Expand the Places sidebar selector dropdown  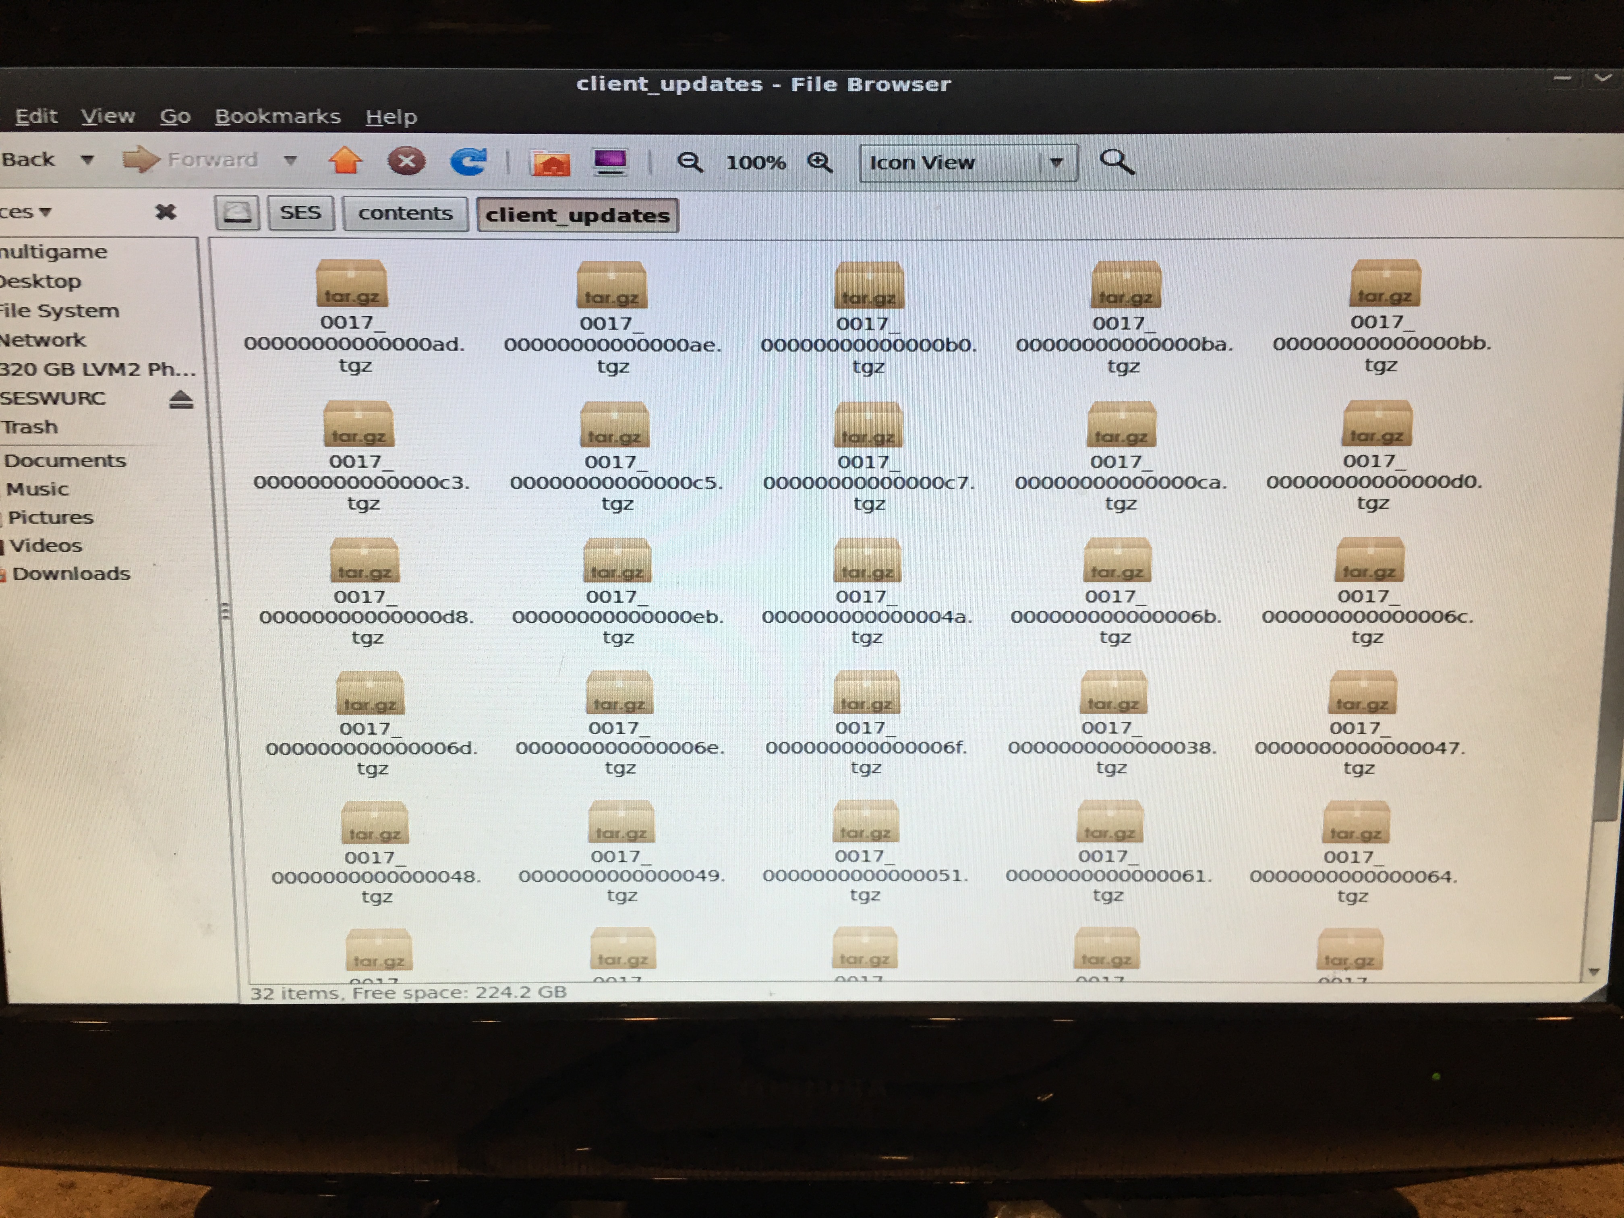click(x=26, y=212)
